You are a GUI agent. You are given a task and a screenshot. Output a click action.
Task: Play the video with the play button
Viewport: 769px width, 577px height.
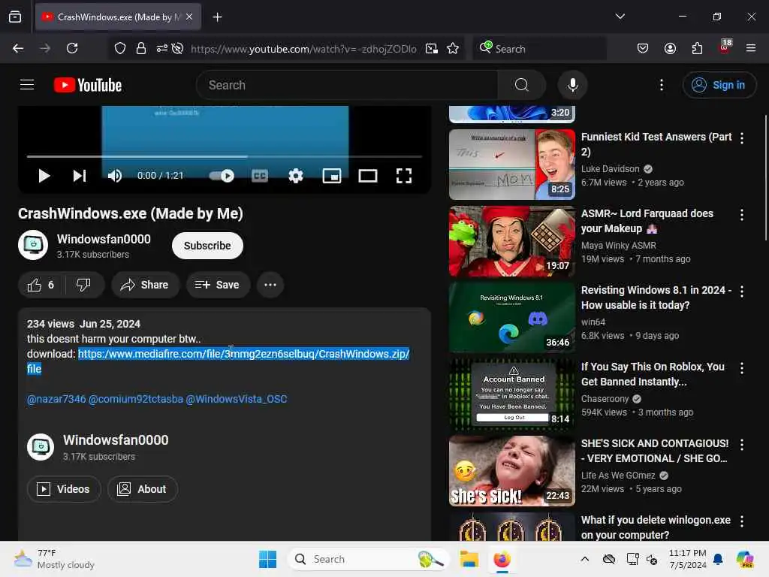[44, 176]
